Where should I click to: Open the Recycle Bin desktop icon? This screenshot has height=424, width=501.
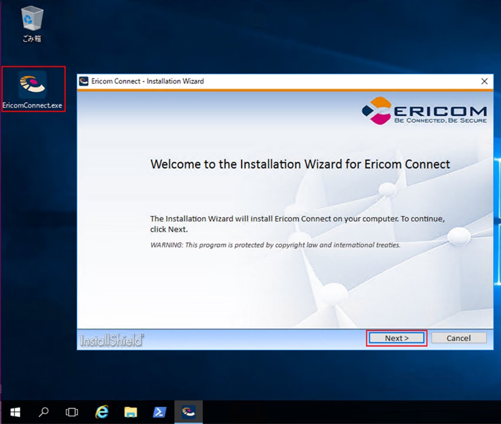pyautogui.click(x=31, y=24)
